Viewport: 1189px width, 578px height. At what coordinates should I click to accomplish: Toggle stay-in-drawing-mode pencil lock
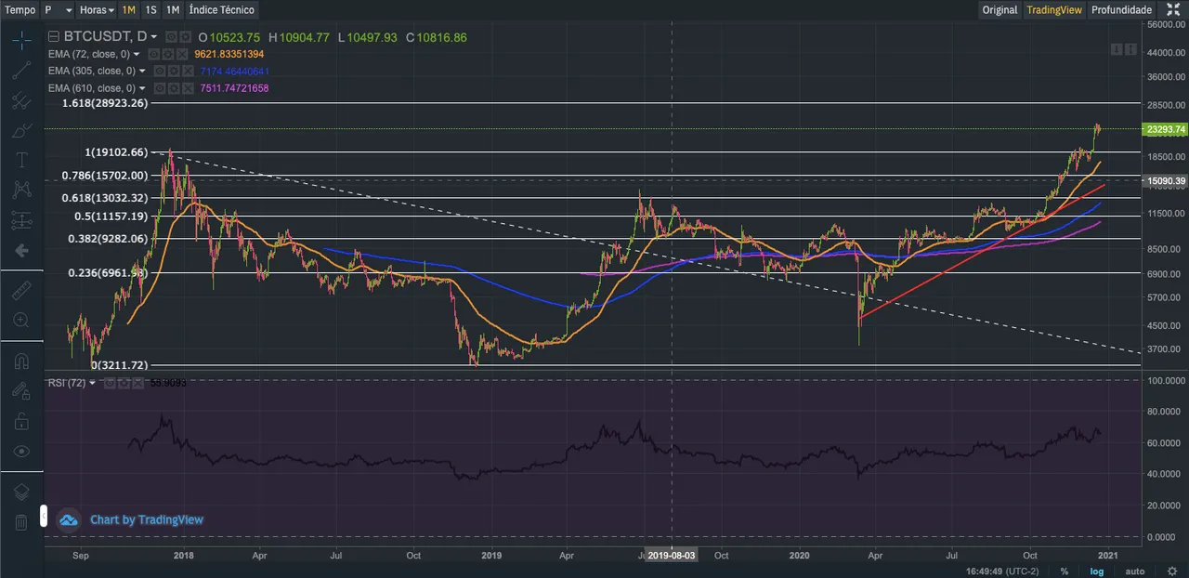tap(21, 391)
